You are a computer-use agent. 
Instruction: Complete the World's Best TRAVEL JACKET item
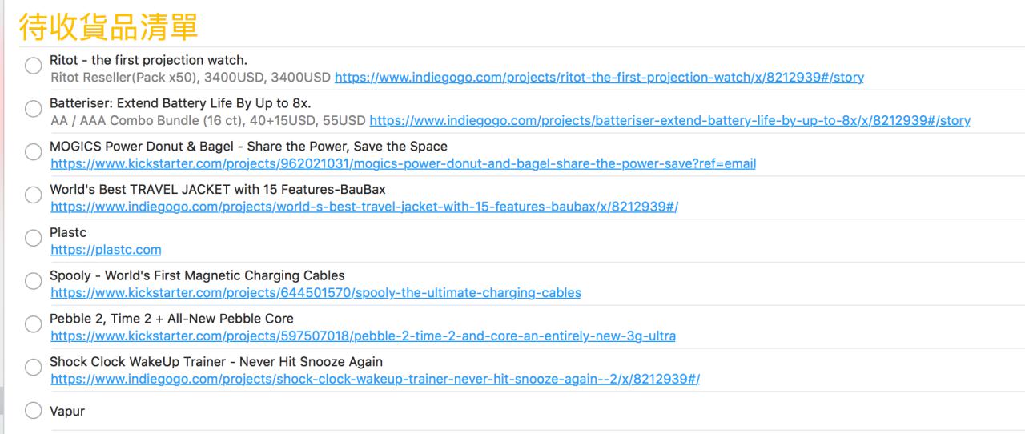(34, 195)
